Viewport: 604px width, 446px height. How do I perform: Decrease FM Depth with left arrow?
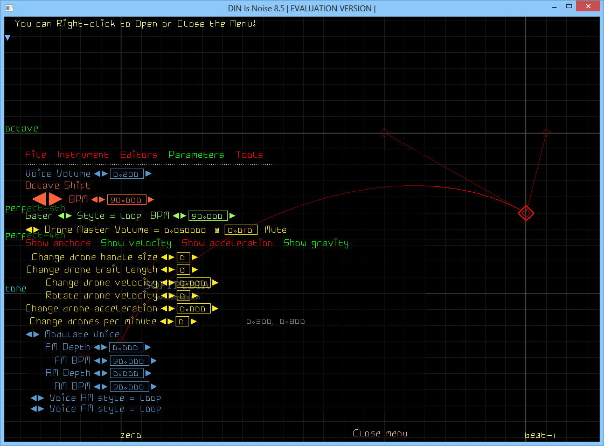point(96,347)
